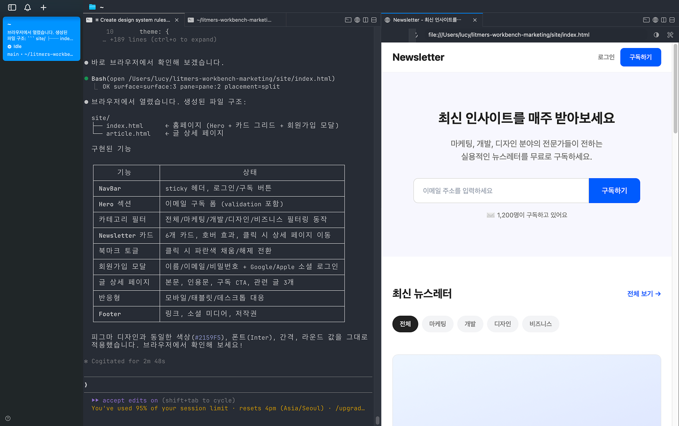Select the 디자인 category filter
This screenshot has width=679, height=426.
(503, 324)
